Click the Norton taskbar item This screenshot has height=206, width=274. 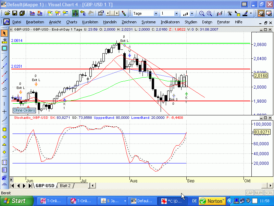[x=212, y=201]
